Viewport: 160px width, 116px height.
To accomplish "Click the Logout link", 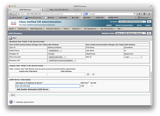I will (x=148, y=25).
